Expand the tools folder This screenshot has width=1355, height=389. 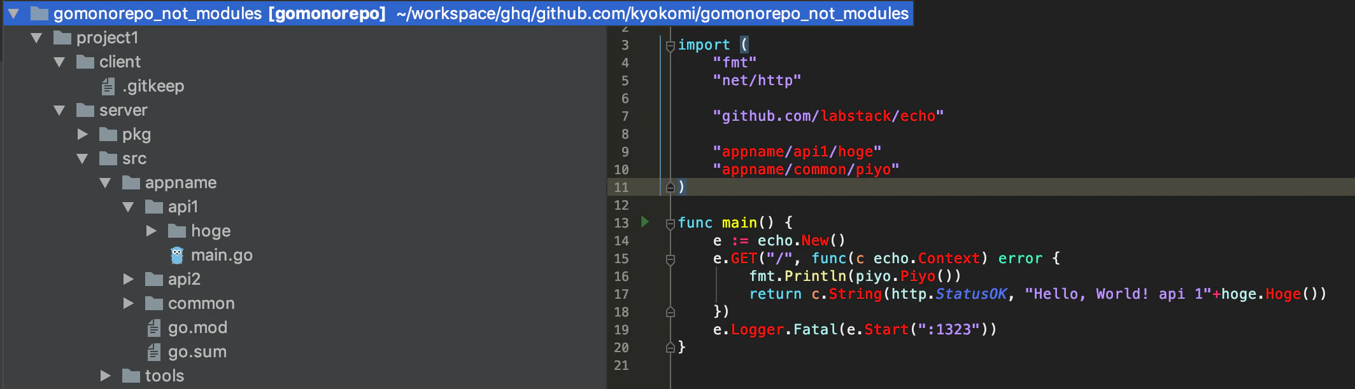point(105,376)
